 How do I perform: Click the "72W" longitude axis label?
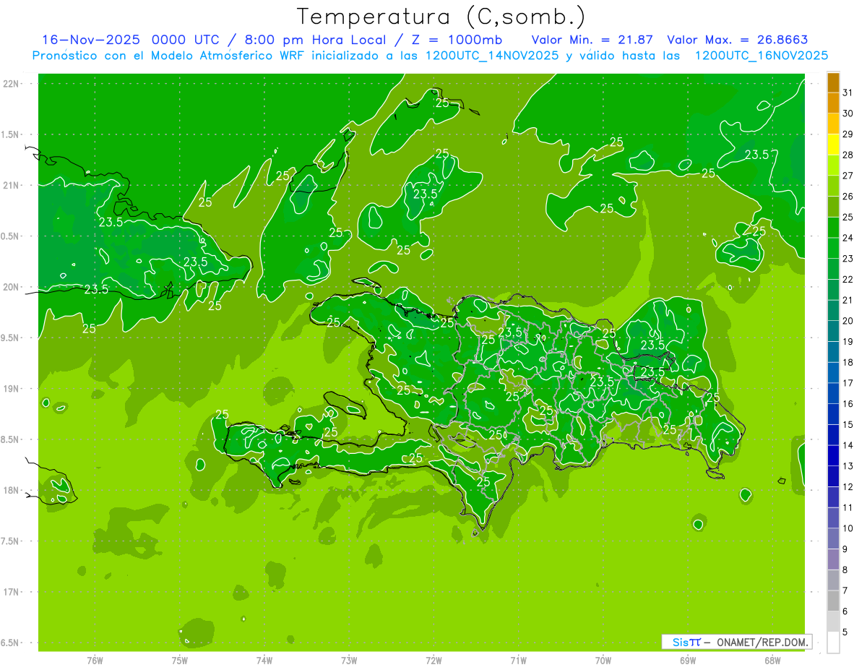[433, 660]
